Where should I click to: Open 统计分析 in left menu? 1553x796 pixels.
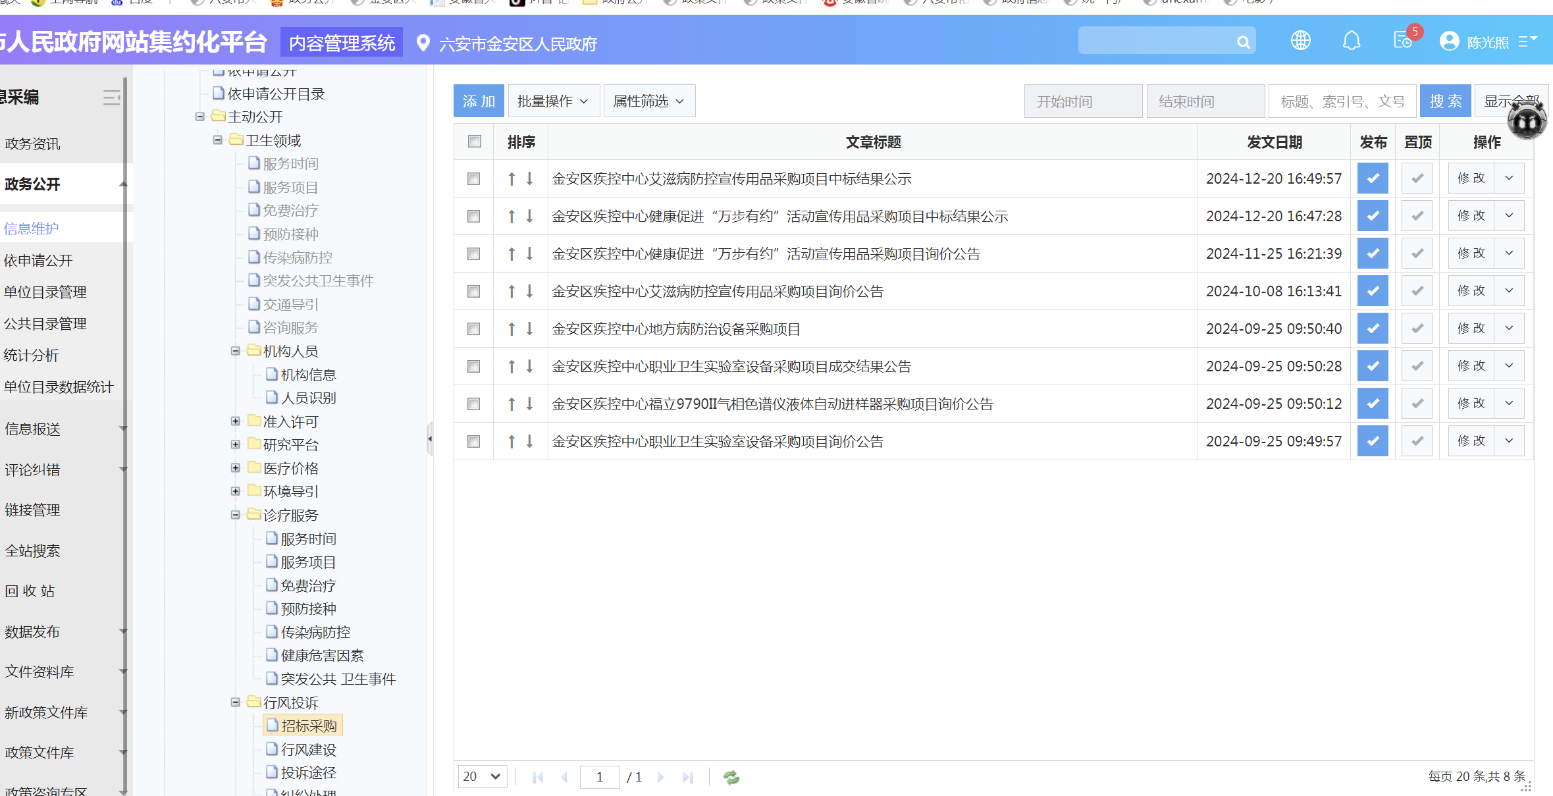coord(32,356)
